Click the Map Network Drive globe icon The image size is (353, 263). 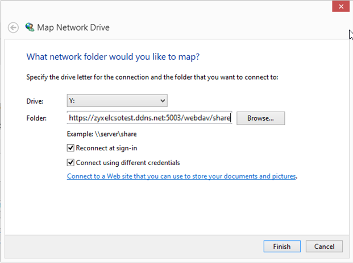click(x=30, y=27)
